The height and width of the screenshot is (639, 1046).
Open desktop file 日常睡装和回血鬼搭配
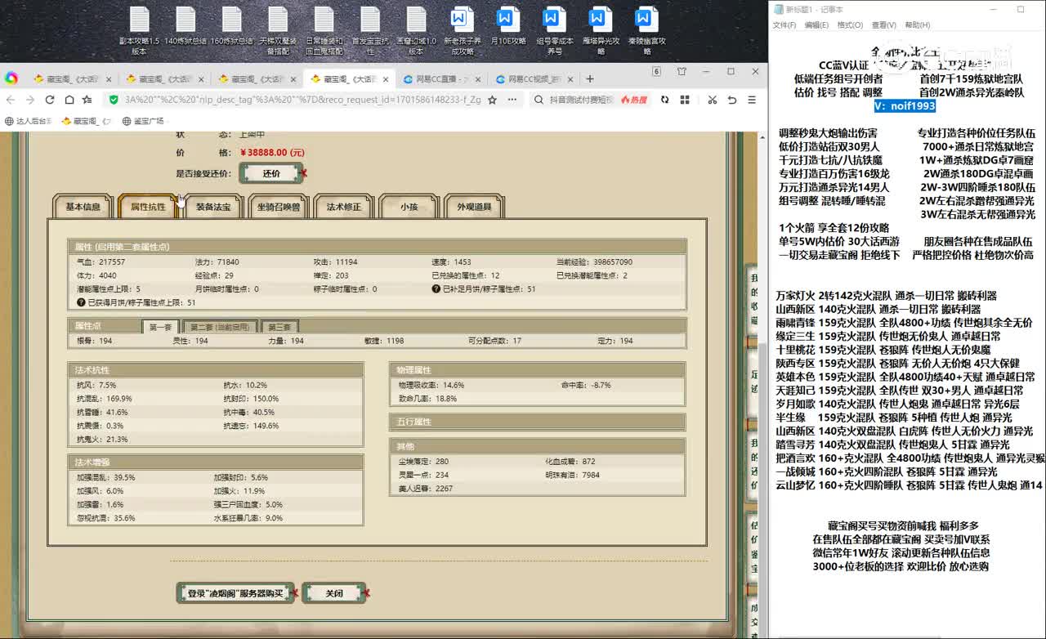coord(324,31)
